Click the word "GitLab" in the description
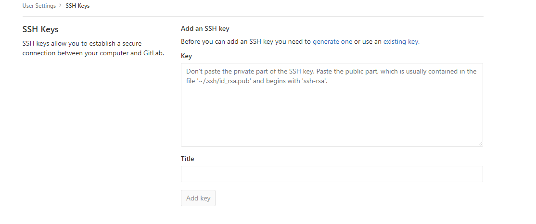The width and height of the screenshot is (536, 224). click(x=153, y=53)
